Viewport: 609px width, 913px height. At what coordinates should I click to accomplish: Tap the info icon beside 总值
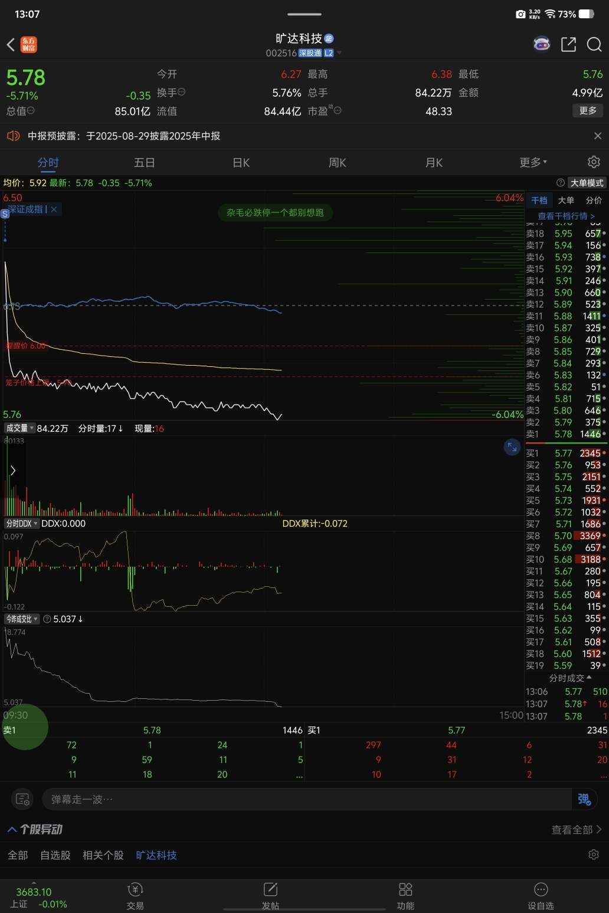click(x=31, y=110)
